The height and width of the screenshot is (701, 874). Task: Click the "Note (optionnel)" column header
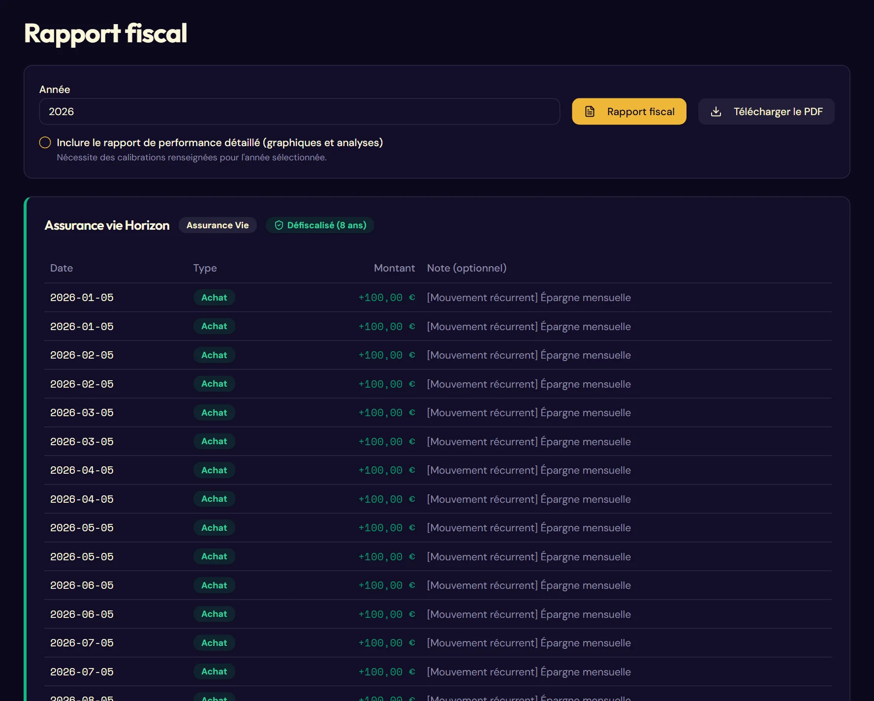click(467, 268)
